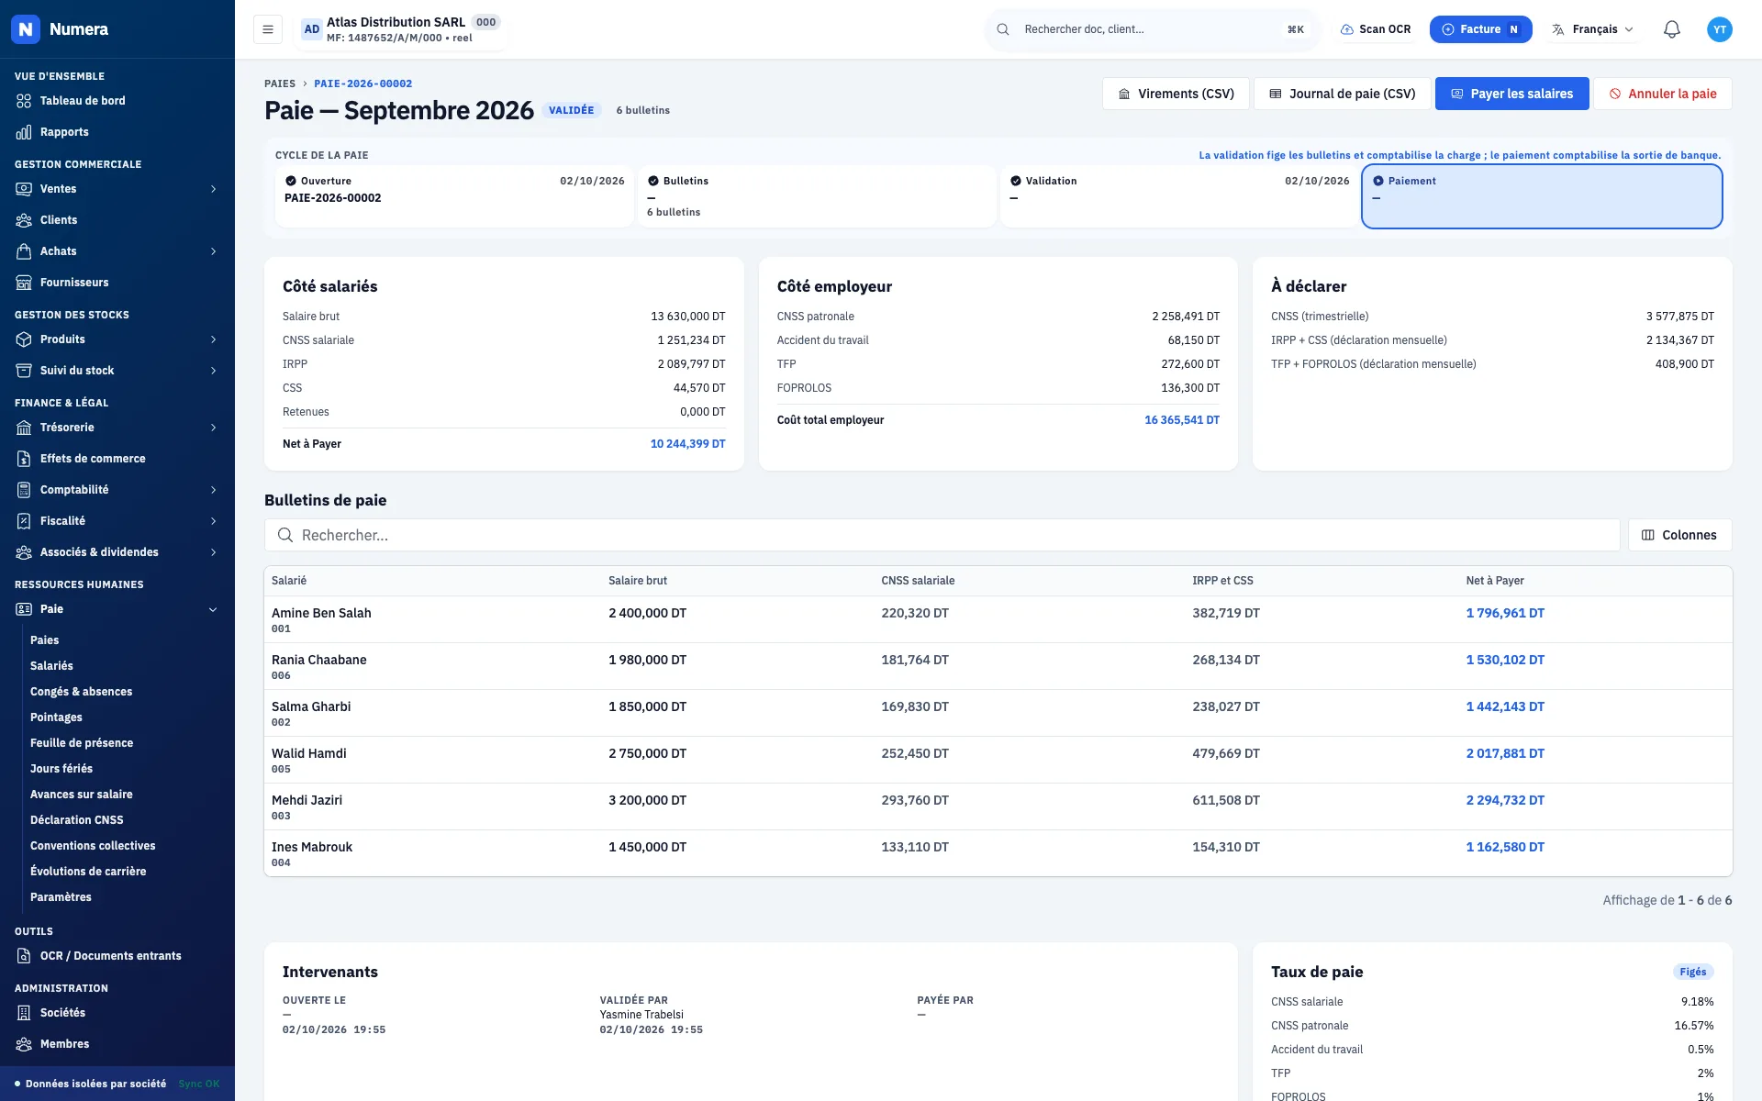Viewport: 1762px width, 1101px height.
Task: Click the Paiement cycle step card
Action: coord(1542,196)
